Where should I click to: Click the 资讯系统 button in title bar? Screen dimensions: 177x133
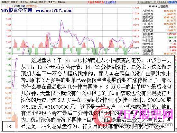tap(142, 2)
